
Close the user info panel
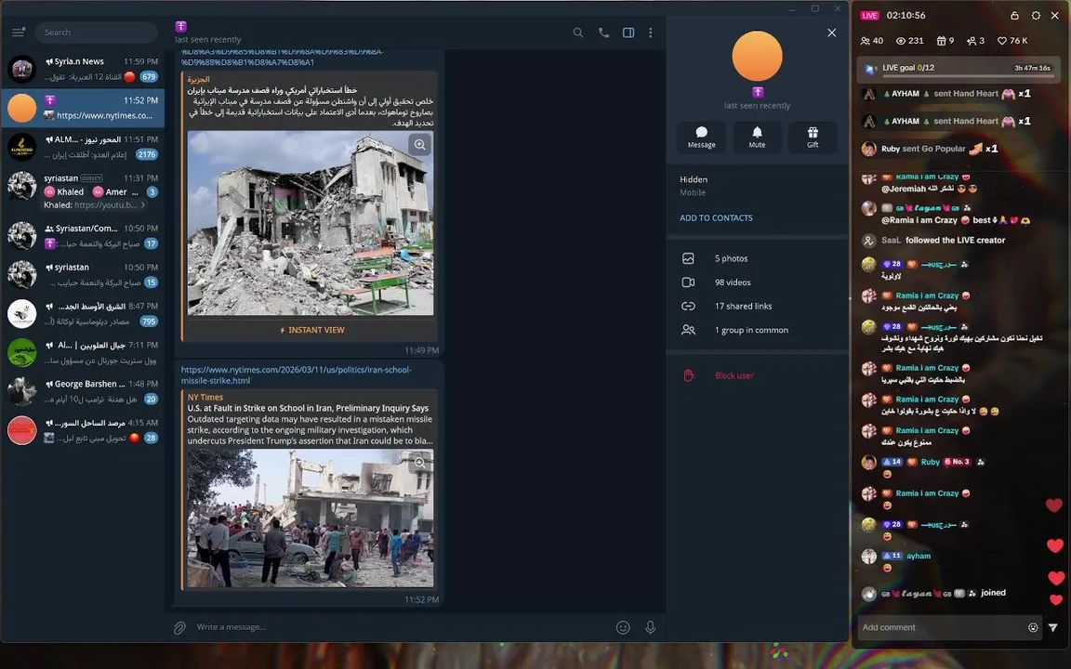[831, 33]
